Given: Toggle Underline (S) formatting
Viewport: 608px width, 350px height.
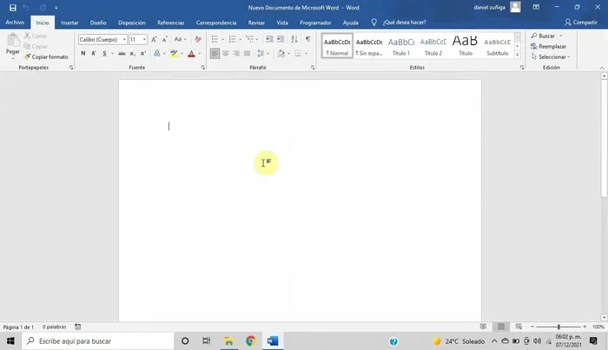Looking at the screenshot, I should 104,54.
